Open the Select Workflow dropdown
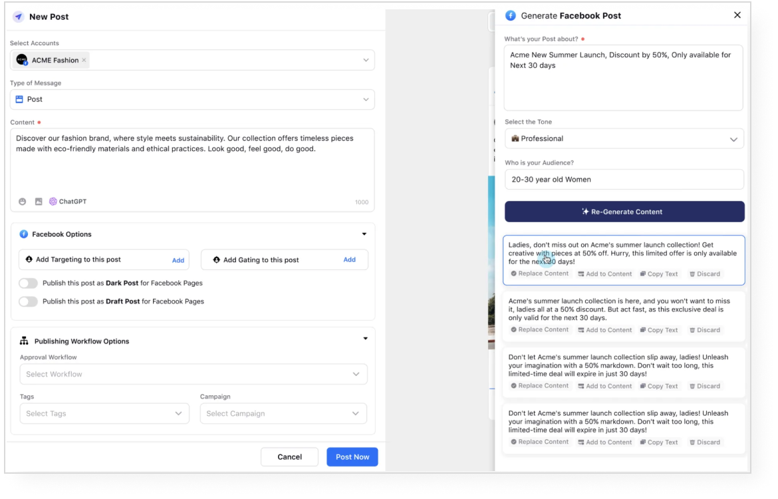Viewport: 778px width, 499px height. coord(194,374)
